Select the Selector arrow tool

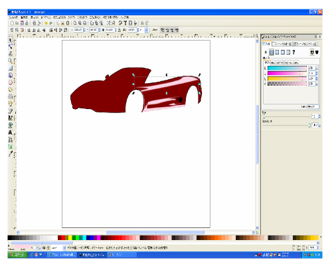point(10,40)
